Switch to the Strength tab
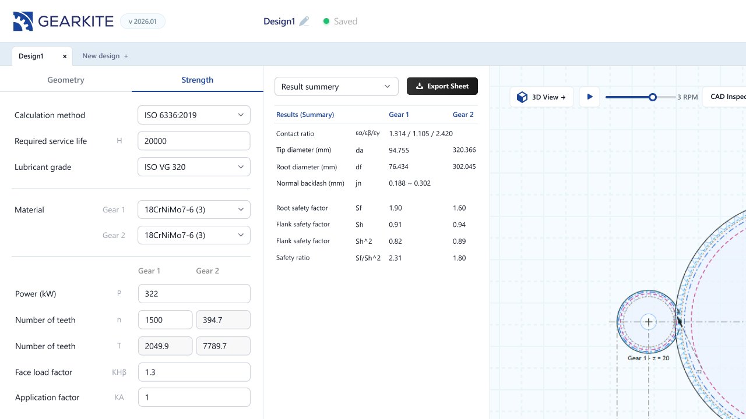This screenshot has width=746, height=419. click(x=198, y=80)
